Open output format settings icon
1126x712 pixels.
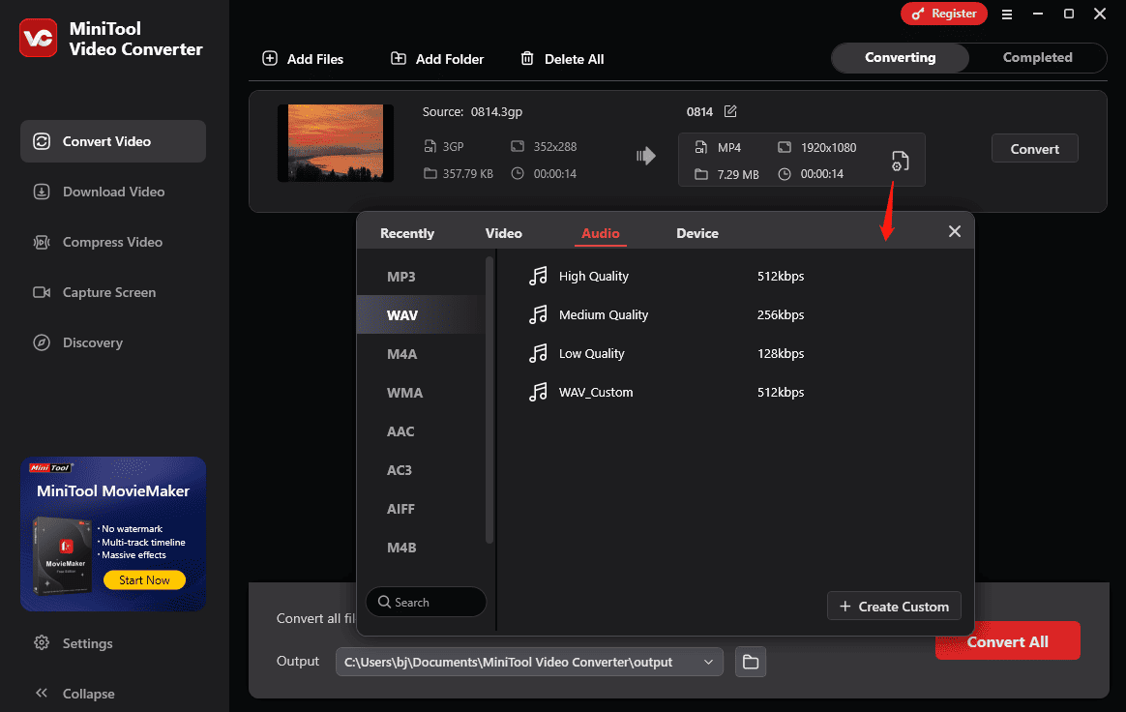900,161
